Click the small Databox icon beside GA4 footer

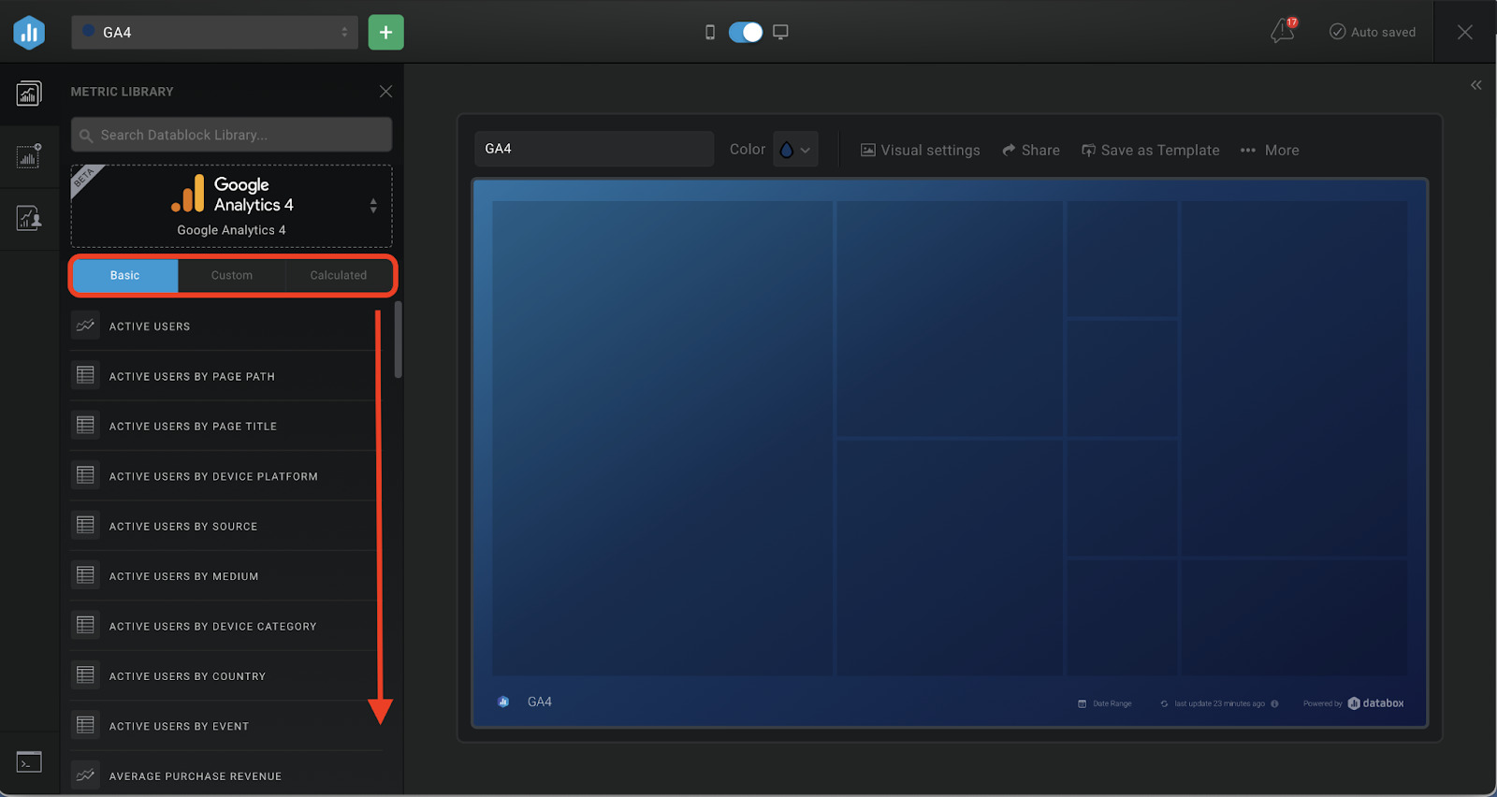click(x=503, y=702)
